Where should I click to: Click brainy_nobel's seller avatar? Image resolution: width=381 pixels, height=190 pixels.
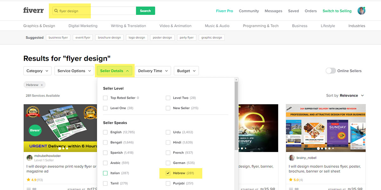pyautogui.click(x=292, y=158)
